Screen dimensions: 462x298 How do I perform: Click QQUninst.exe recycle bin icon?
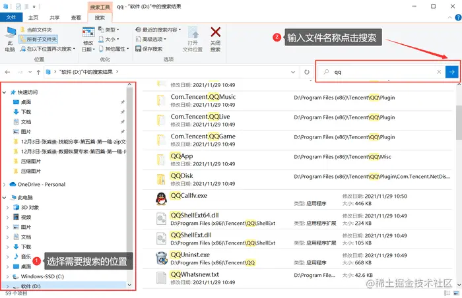[x=161, y=258]
